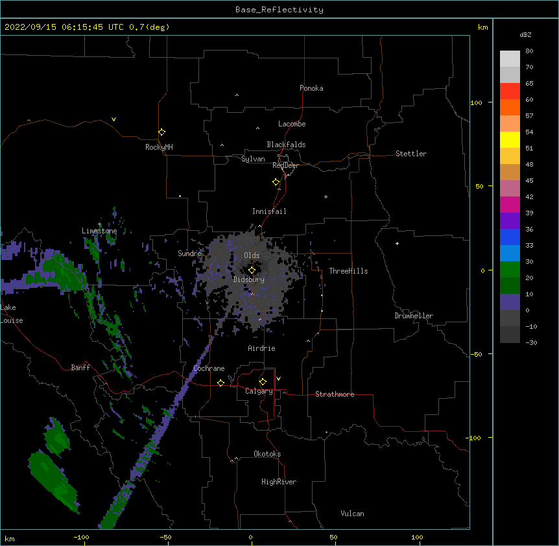Select the yellow radar-site diamond between Olds and Didsbury
Viewport: 559px width, 546px height.
click(x=252, y=270)
